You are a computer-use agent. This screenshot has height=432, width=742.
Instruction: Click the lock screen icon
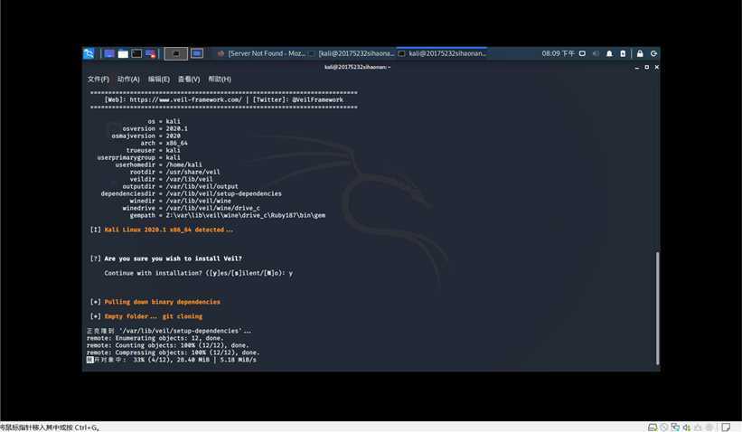[x=640, y=53]
